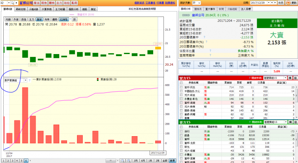This screenshot has width=298, height=163.
Task: Click the question mark beside lower chart dropdown
Action: point(29,80)
